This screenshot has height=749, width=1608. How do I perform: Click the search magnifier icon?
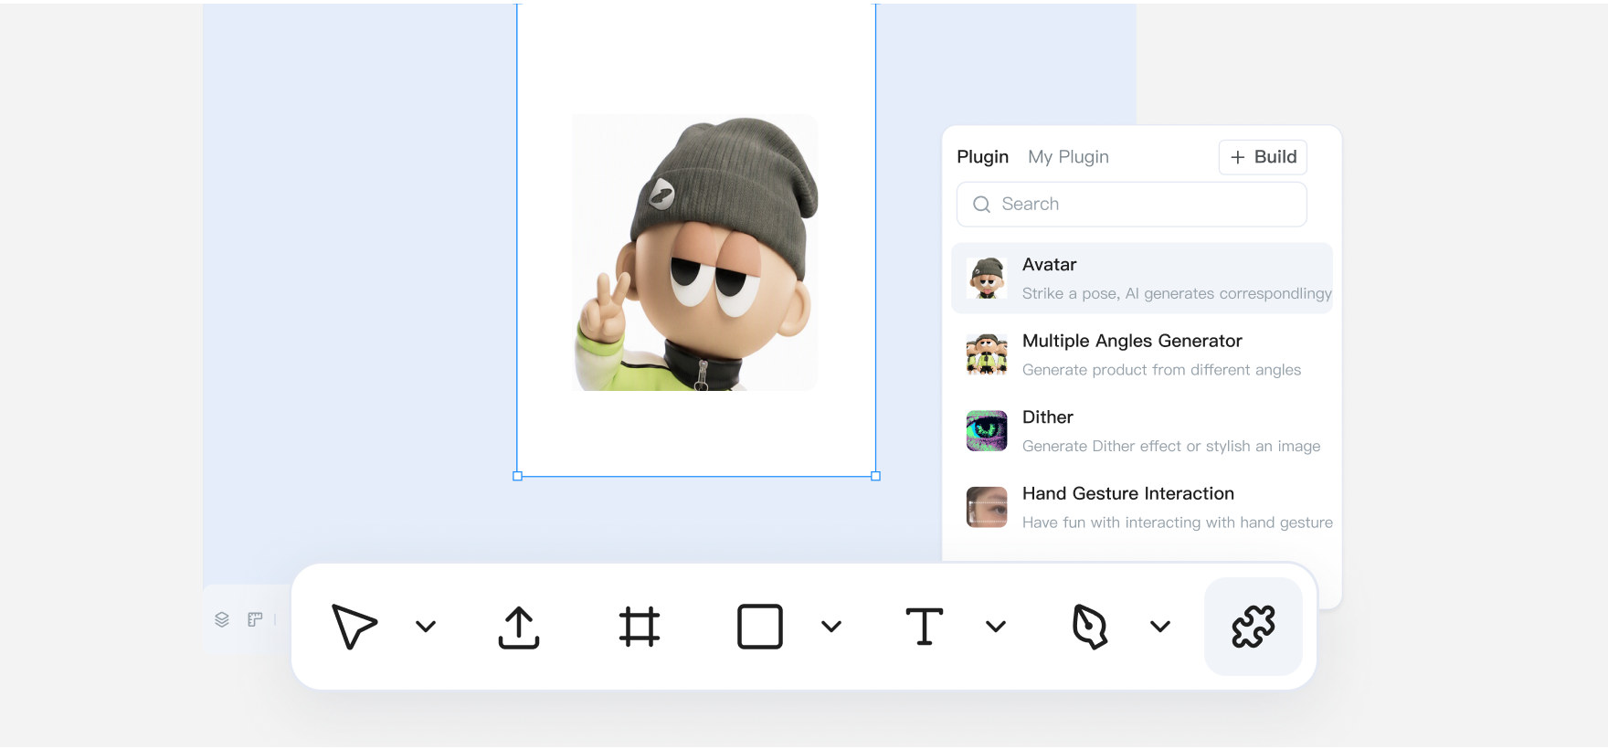(x=982, y=205)
